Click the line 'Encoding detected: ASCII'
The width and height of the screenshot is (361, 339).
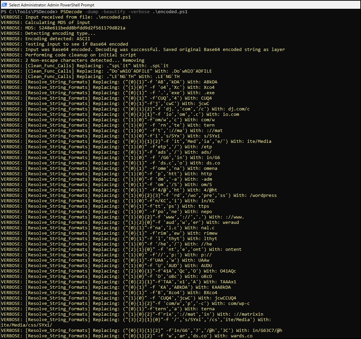click(46, 38)
